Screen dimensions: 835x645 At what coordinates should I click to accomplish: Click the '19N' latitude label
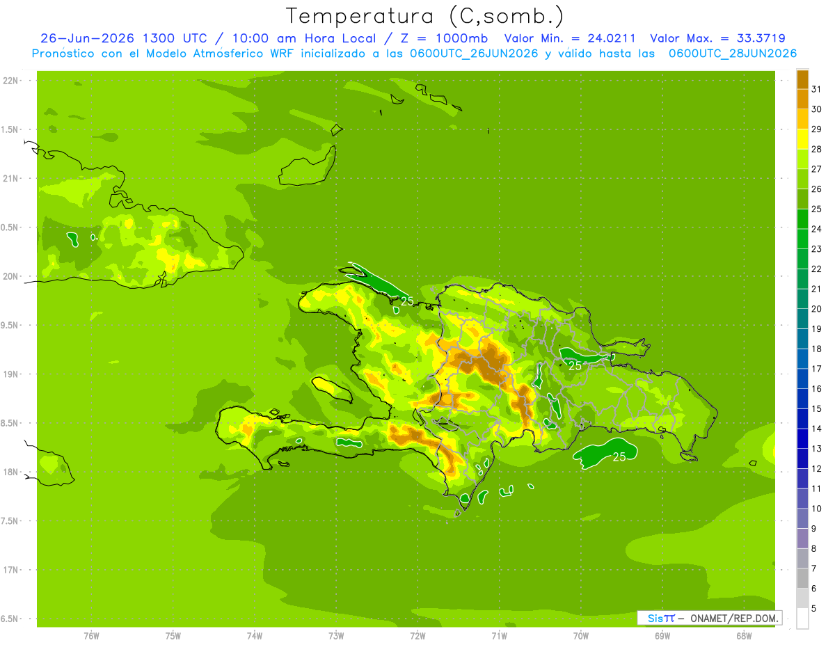click(x=11, y=374)
